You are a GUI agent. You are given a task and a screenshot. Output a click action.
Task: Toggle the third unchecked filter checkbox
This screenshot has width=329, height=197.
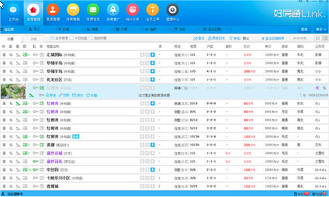point(90,38)
